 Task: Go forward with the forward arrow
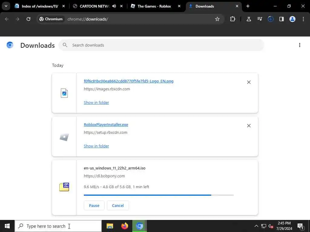18,19
